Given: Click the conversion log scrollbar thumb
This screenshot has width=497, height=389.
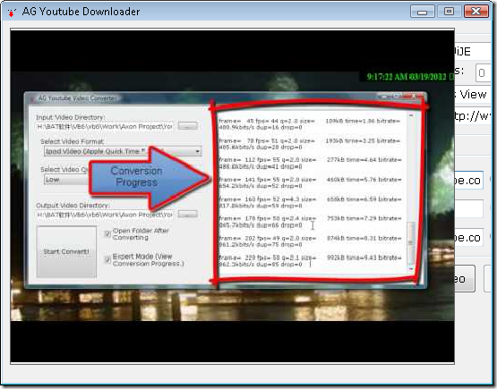Looking at the screenshot, I should tap(411, 243).
